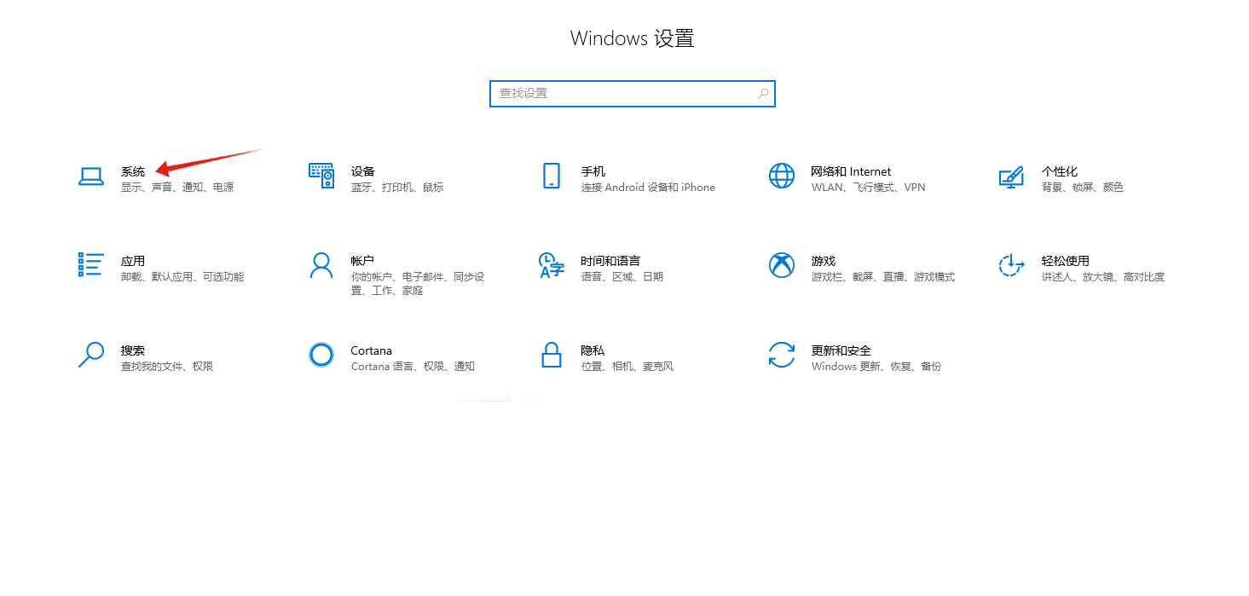Click the text 蓝牙、打印机、鼠标
The image size is (1249, 596).
click(397, 188)
